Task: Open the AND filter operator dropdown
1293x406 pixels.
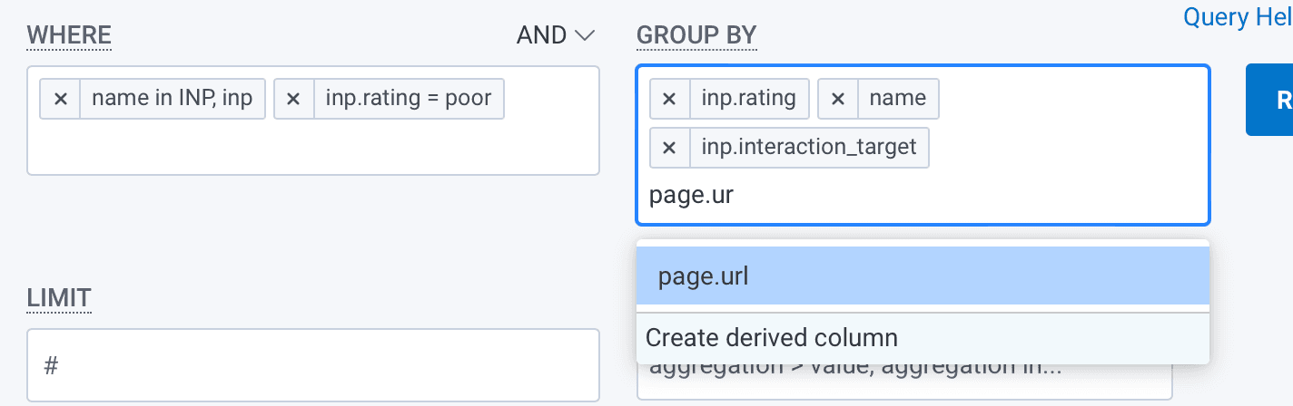Action: click(x=556, y=35)
